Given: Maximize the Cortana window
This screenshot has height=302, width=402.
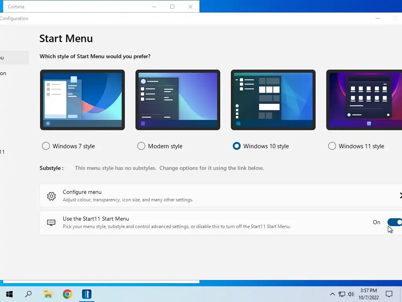Looking at the screenshot, I should click(172, 7).
